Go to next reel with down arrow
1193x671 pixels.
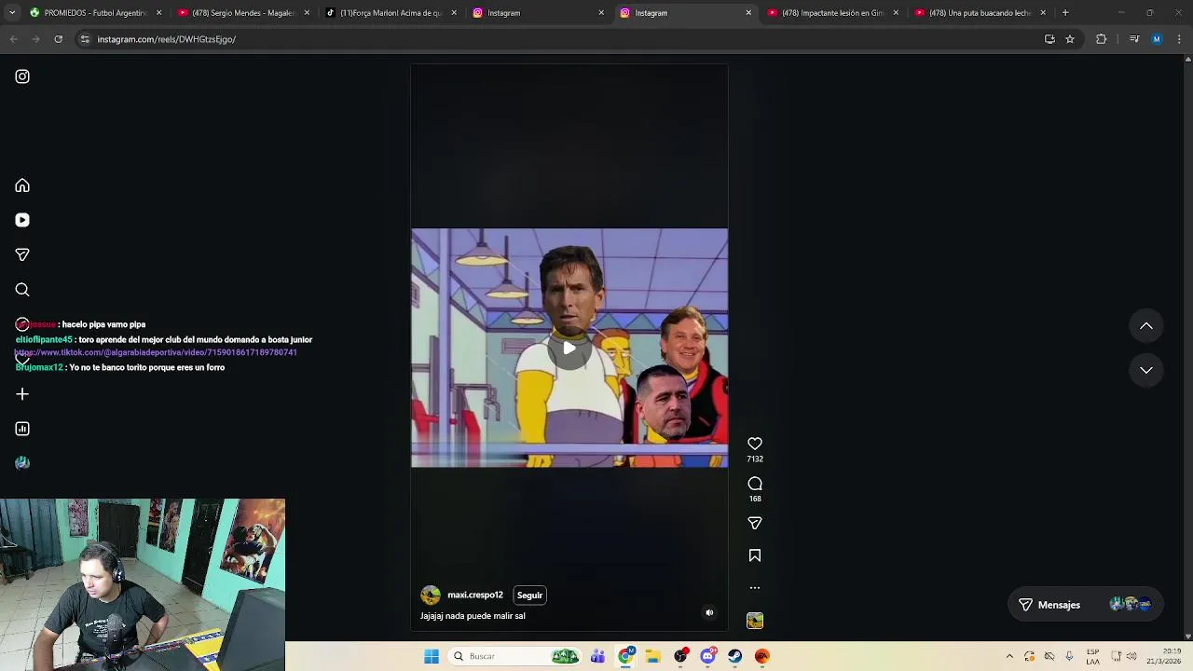click(1146, 370)
